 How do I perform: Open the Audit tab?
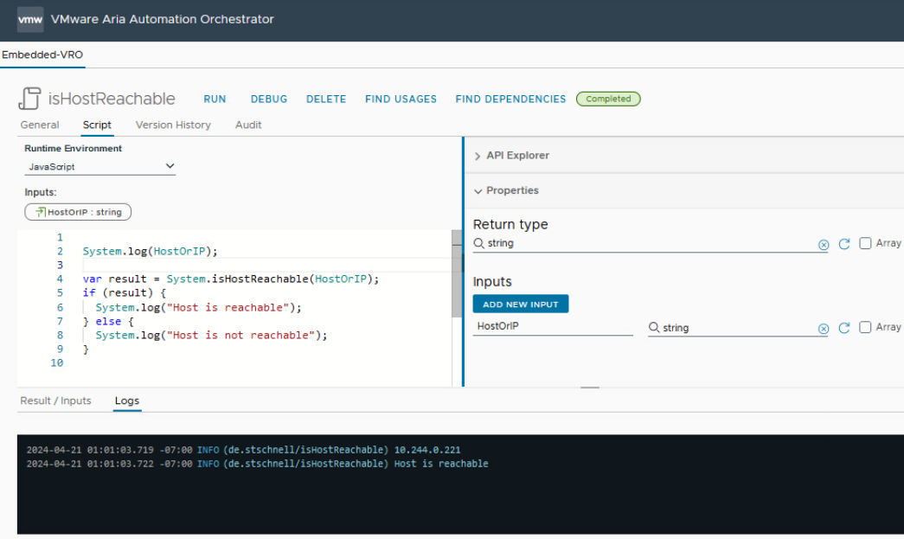pyautogui.click(x=248, y=125)
